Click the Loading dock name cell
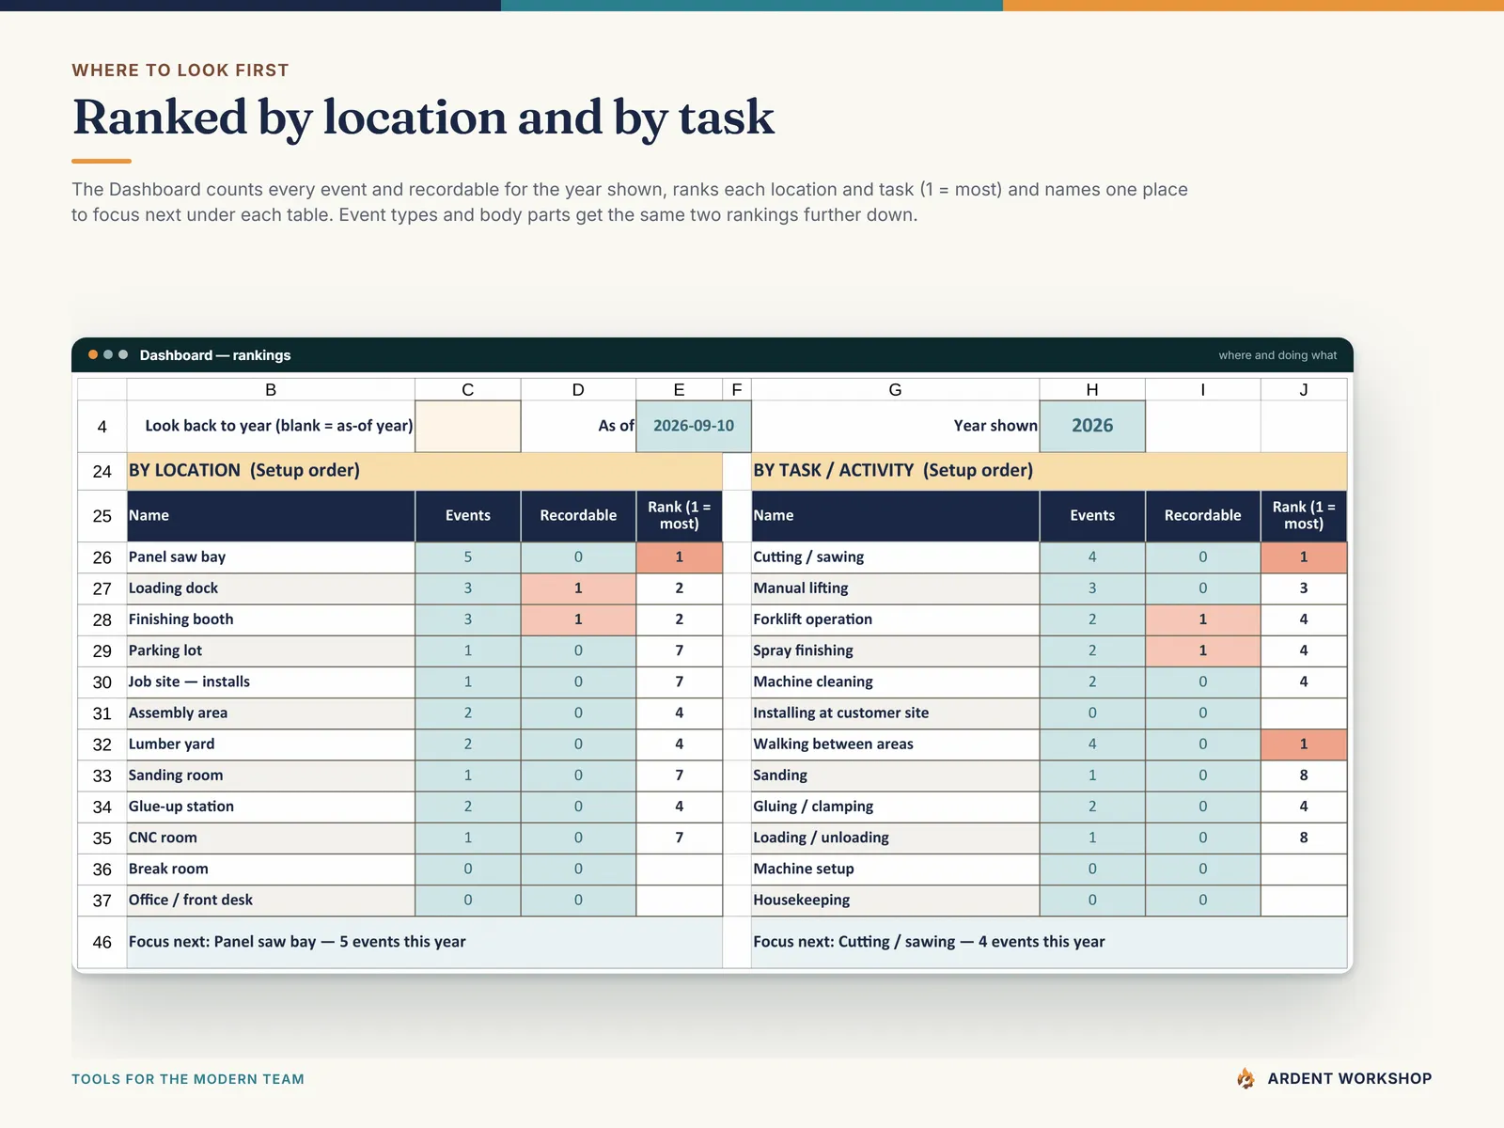 (x=271, y=587)
